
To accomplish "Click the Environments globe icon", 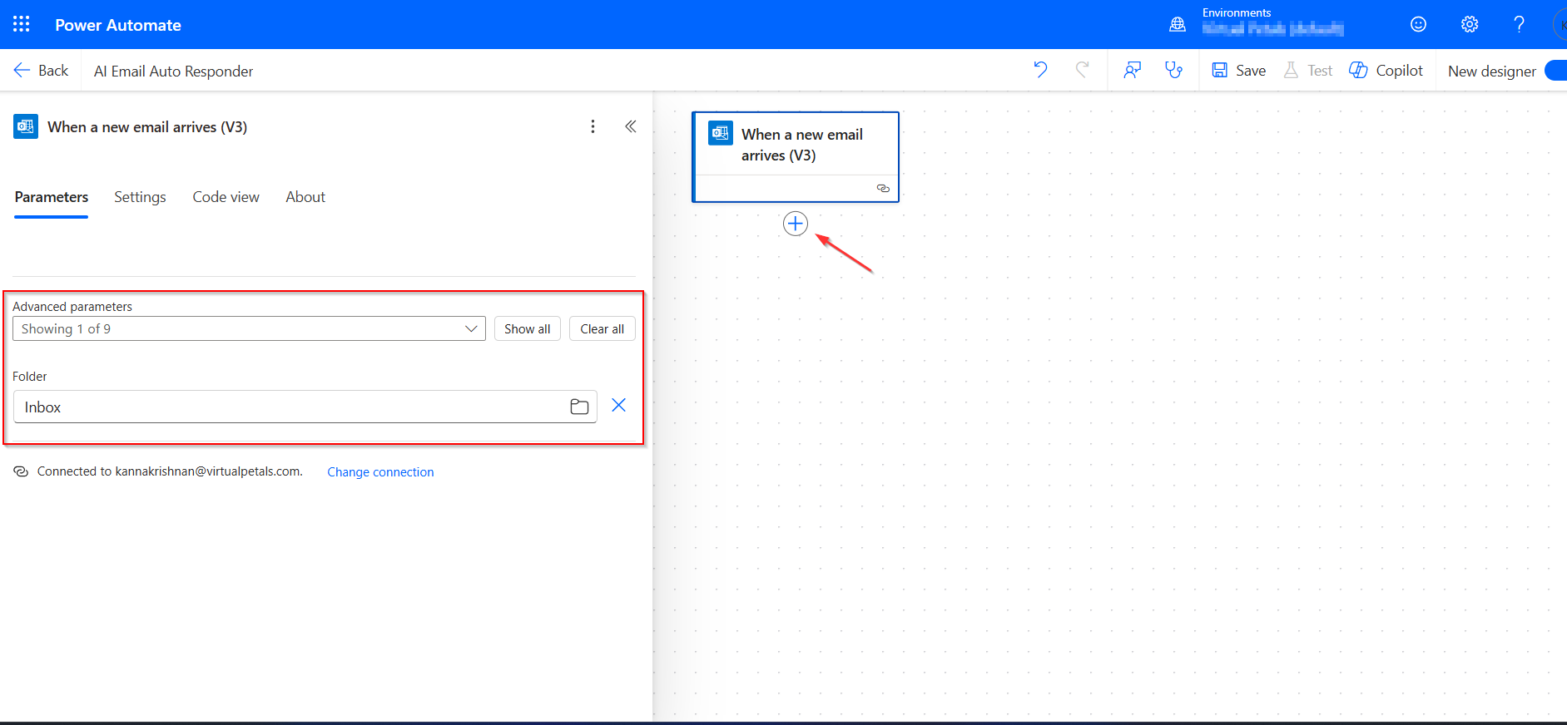I will click(x=1177, y=25).
